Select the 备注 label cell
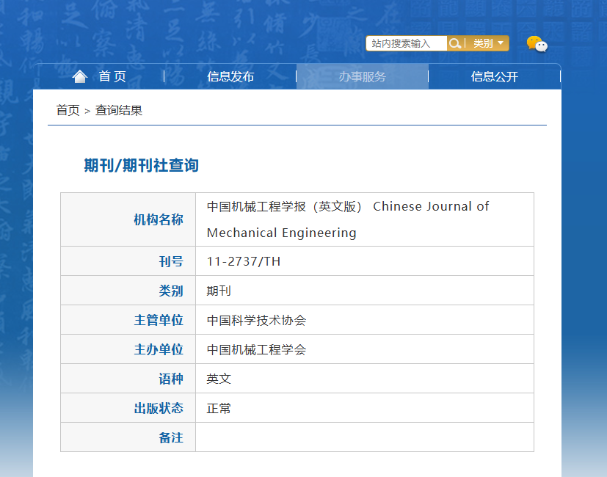607x477 pixels. click(x=128, y=437)
